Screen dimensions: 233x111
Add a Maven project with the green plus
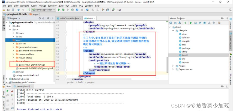[x=185, y=23]
